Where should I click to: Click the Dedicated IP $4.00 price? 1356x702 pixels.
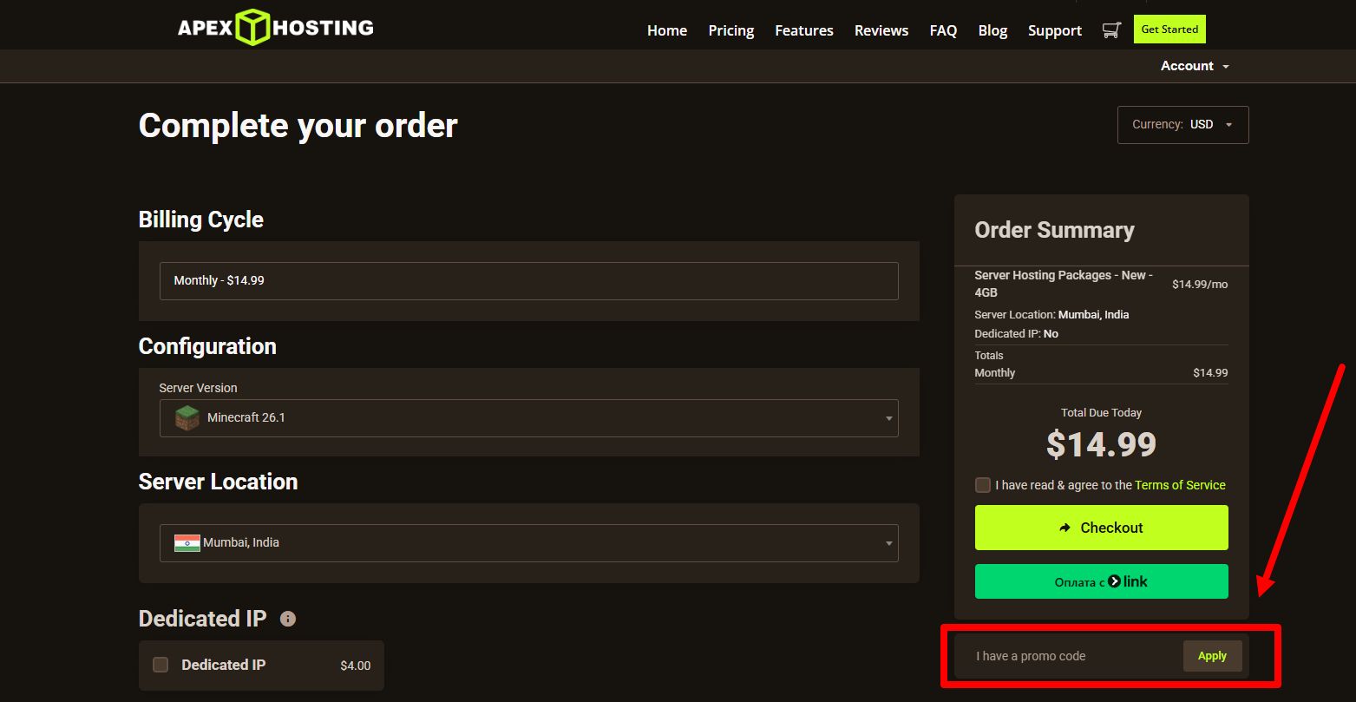click(355, 666)
